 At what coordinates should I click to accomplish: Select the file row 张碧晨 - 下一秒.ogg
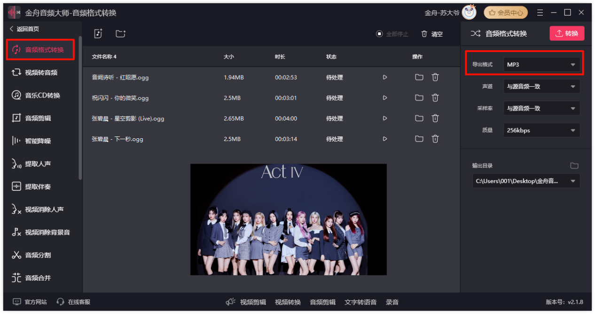pos(271,139)
